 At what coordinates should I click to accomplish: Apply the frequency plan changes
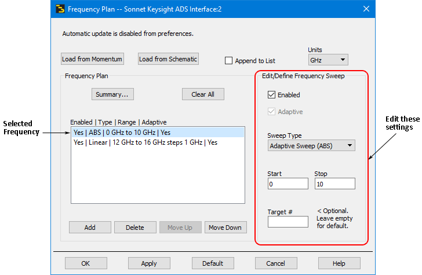[149, 263]
